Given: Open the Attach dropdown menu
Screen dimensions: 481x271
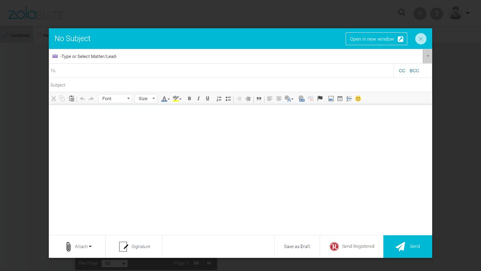Looking at the screenshot, I should point(77,246).
